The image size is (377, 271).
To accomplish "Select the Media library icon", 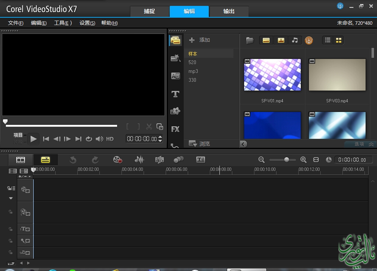I will (175, 41).
